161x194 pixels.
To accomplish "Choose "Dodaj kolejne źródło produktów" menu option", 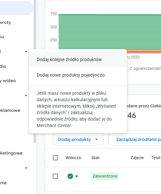I will pyautogui.click(x=78, y=59).
